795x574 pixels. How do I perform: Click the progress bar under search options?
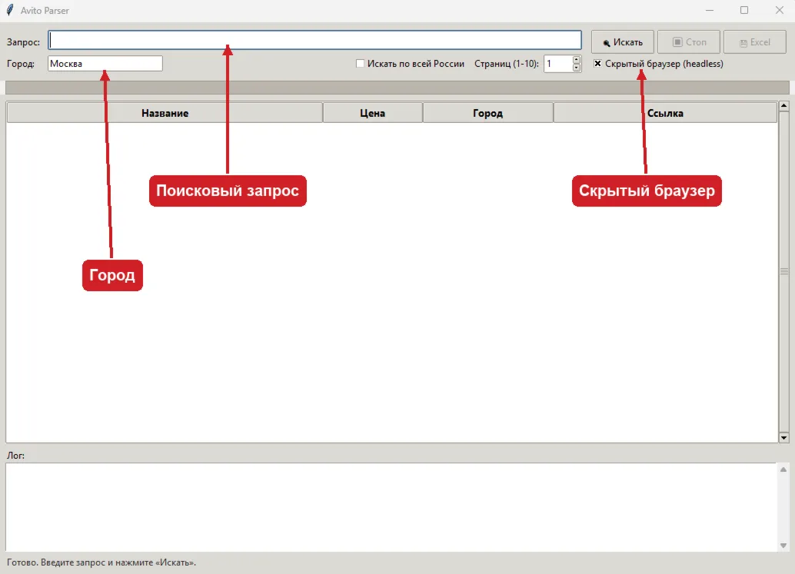pos(397,87)
